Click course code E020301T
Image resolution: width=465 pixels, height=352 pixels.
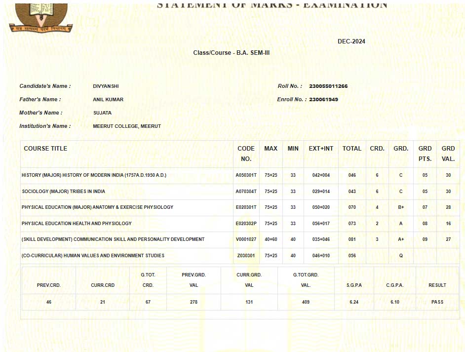click(x=246, y=207)
